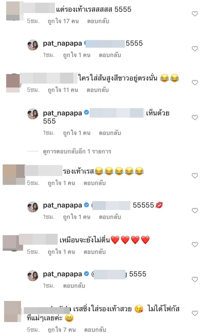Like the 'เรสซิ่งใส่รองเท้าสวย' comment

point(195,313)
